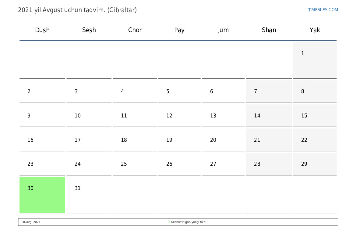The height and width of the screenshot is (251, 356).
Task: Select the Shan weekday header
Action: pyautogui.click(x=269, y=30)
